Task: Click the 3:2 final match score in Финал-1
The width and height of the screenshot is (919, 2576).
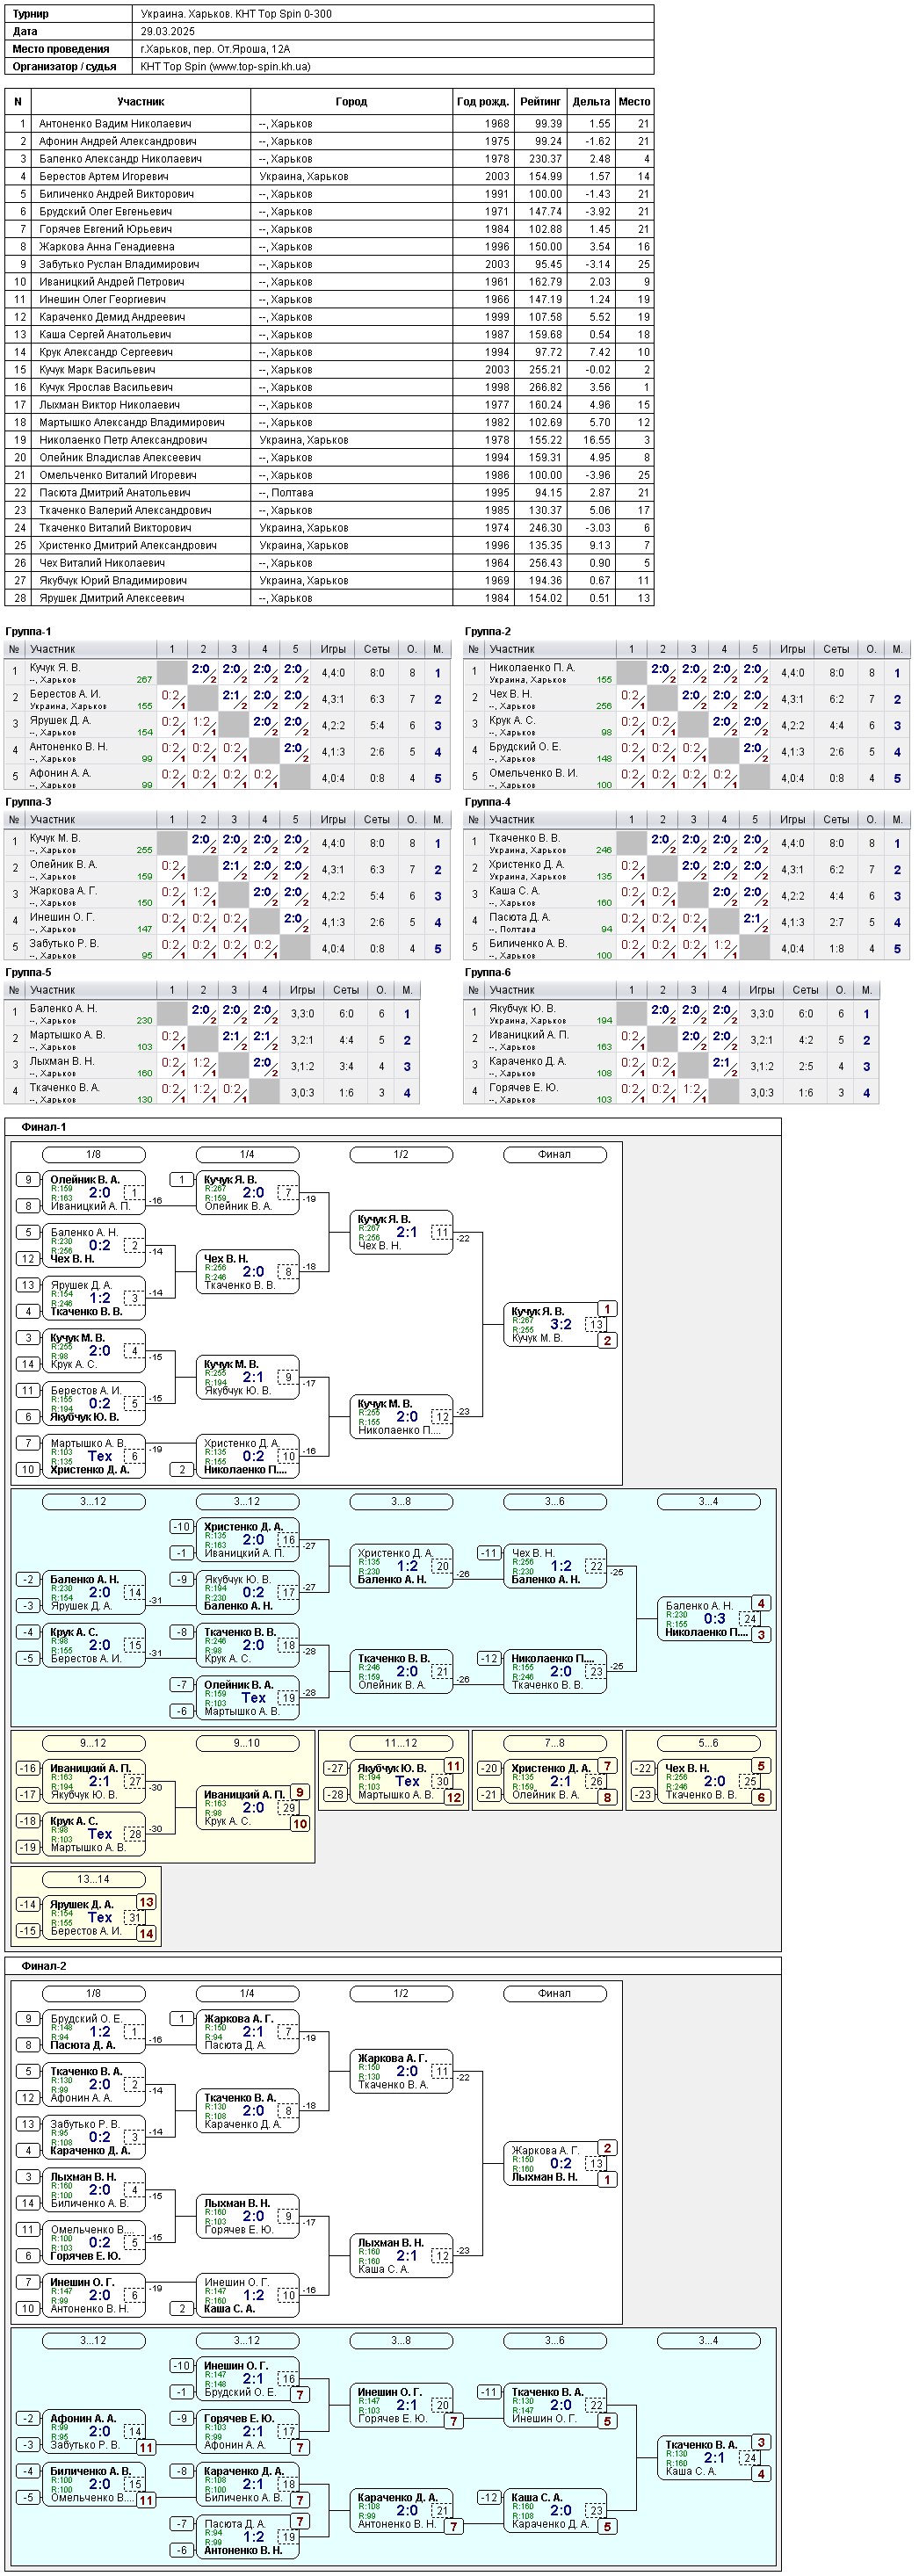Action: 561,1324
